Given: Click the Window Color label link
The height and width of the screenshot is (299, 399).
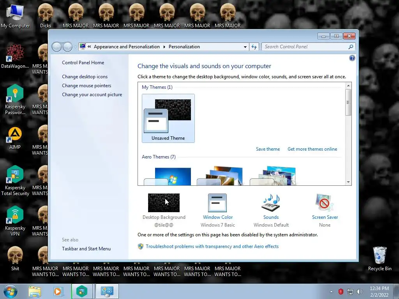Looking at the screenshot, I should (x=217, y=217).
